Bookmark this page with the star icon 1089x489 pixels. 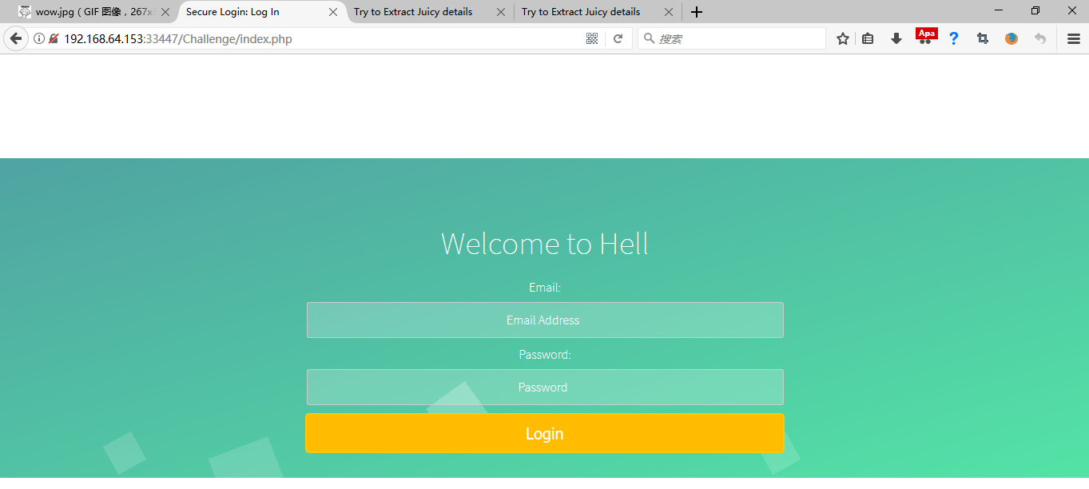[x=842, y=38]
